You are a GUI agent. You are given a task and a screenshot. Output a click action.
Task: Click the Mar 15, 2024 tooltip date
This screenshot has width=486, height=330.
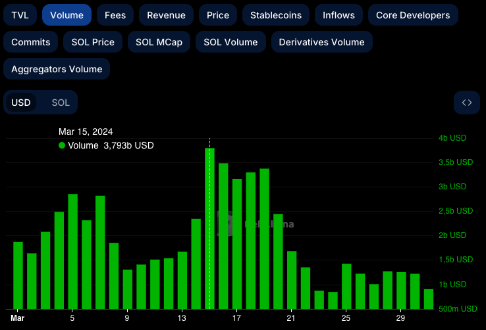(86, 131)
